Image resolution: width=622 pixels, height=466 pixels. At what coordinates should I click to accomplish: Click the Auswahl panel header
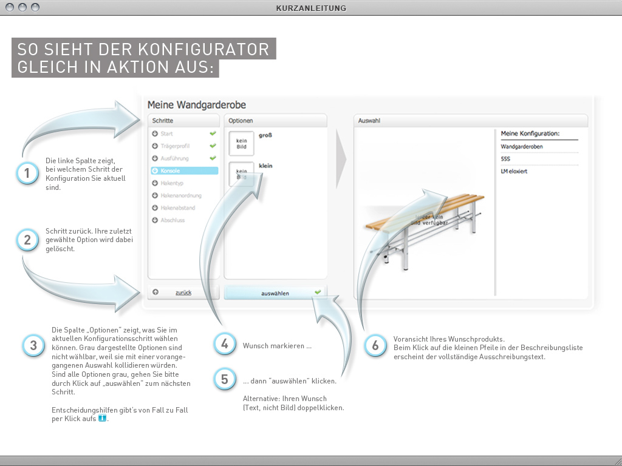click(471, 121)
